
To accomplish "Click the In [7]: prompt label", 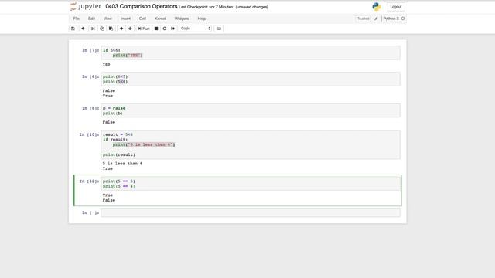I will [90, 50].
